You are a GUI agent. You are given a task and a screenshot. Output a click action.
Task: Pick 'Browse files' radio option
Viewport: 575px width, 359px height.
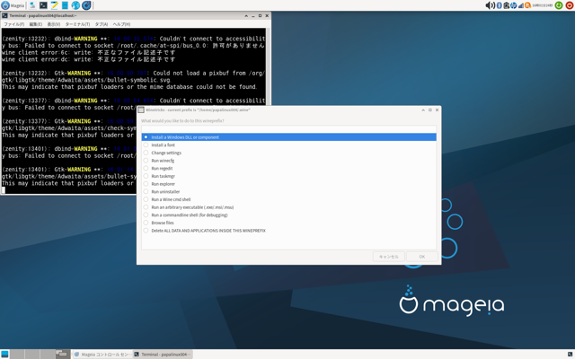click(x=146, y=223)
